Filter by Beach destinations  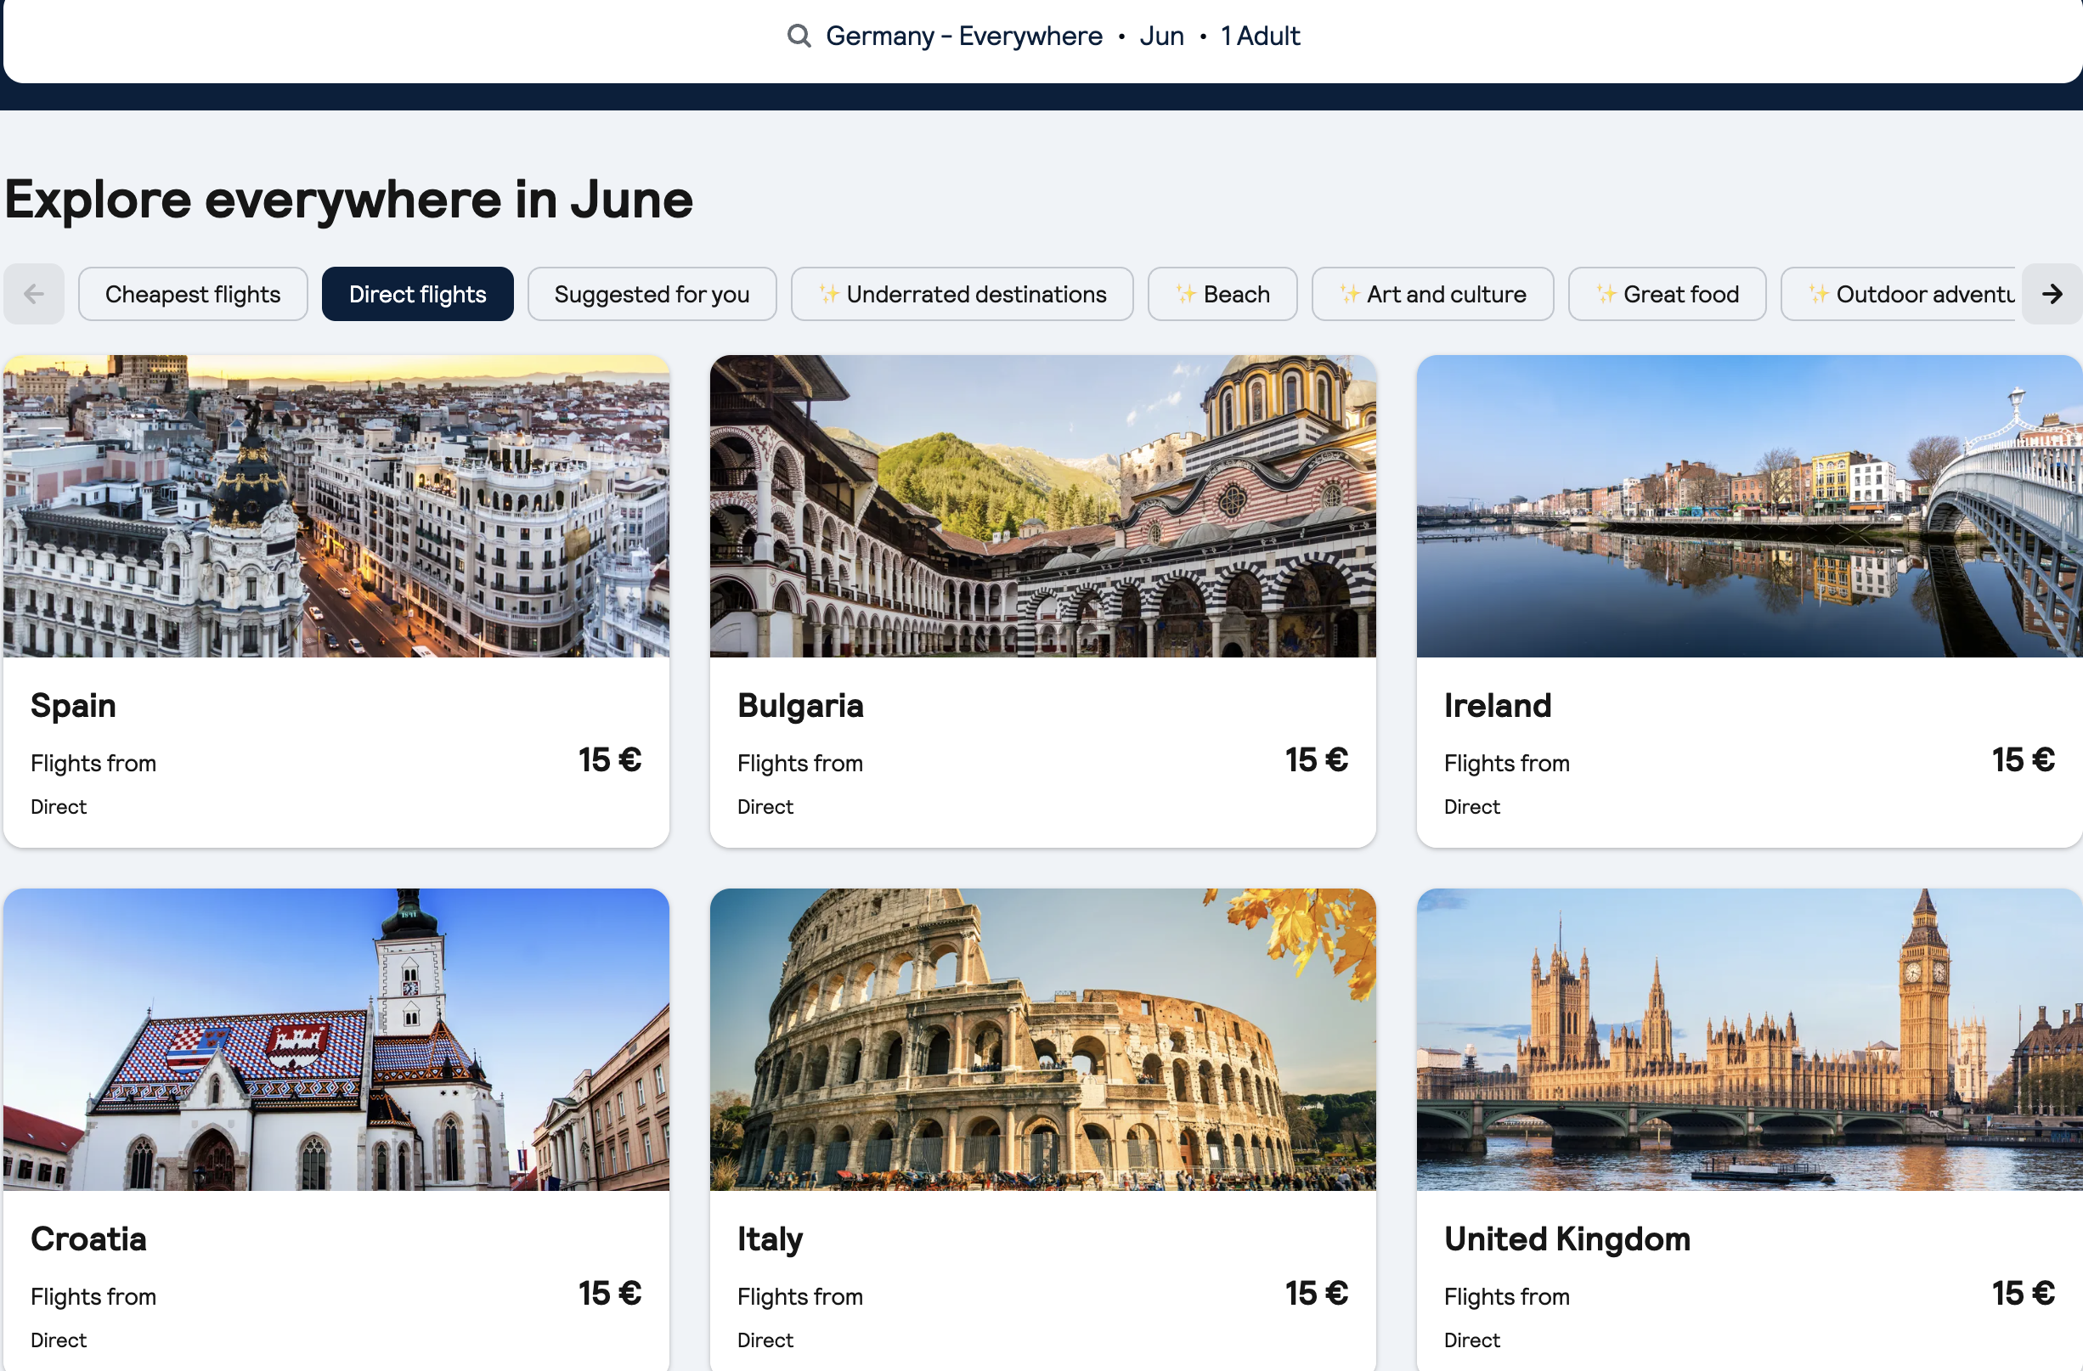[1222, 294]
